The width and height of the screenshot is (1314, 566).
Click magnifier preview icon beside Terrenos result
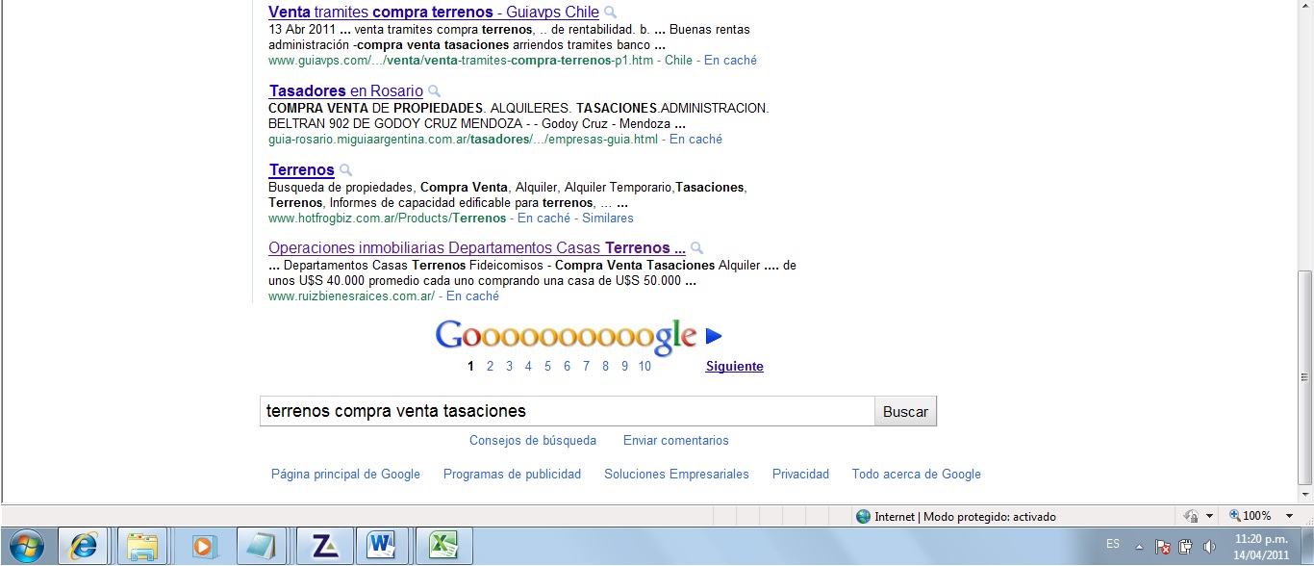[x=345, y=170]
